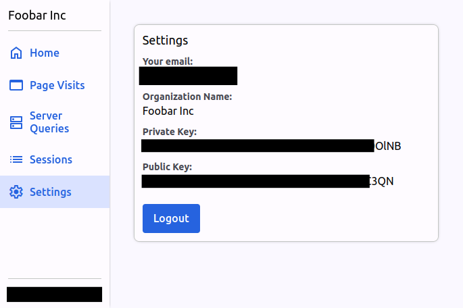
Task: Click the 'Organization Name:' label
Action: pos(187,97)
